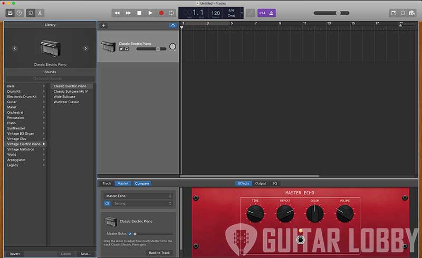The height and width of the screenshot is (258, 422).
Task: Switch to the Master tab
Action: [123, 183]
